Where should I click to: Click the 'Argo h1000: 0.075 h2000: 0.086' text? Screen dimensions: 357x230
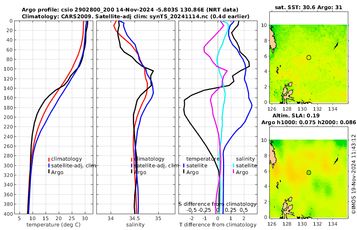(309, 122)
